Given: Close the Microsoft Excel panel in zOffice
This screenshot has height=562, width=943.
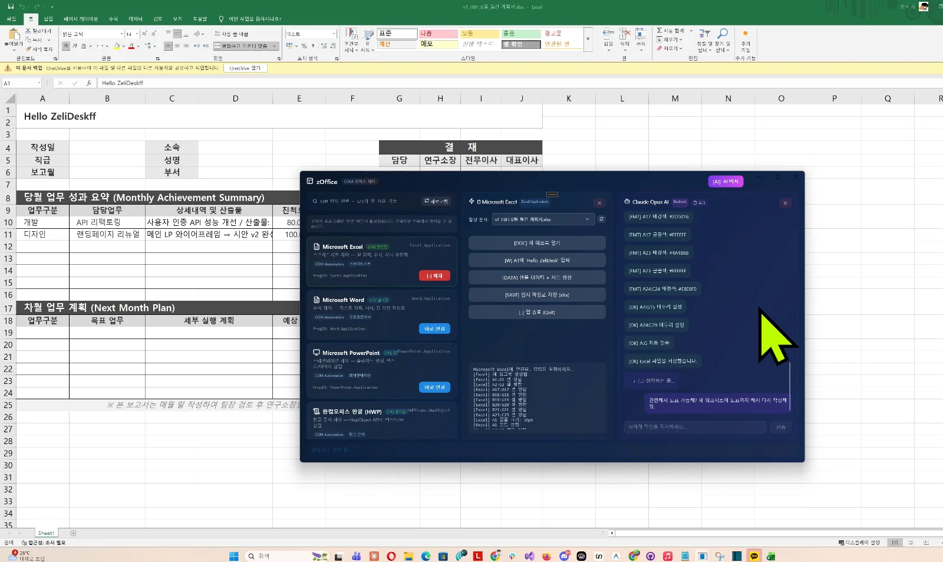Looking at the screenshot, I should pyautogui.click(x=599, y=203).
